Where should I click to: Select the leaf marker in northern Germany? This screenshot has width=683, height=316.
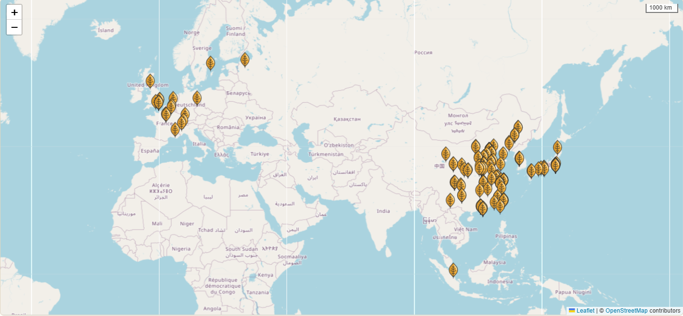[x=197, y=98]
